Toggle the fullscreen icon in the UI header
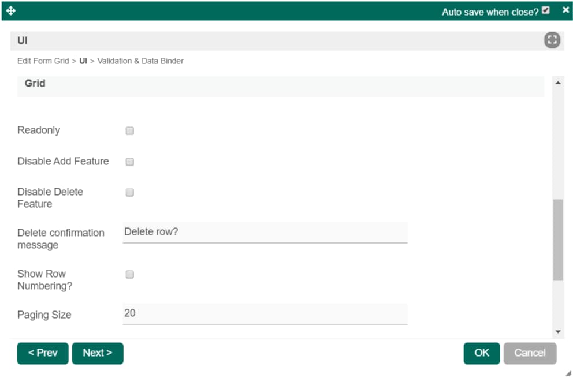The width and height of the screenshot is (573, 378). pyautogui.click(x=552, y=40)
